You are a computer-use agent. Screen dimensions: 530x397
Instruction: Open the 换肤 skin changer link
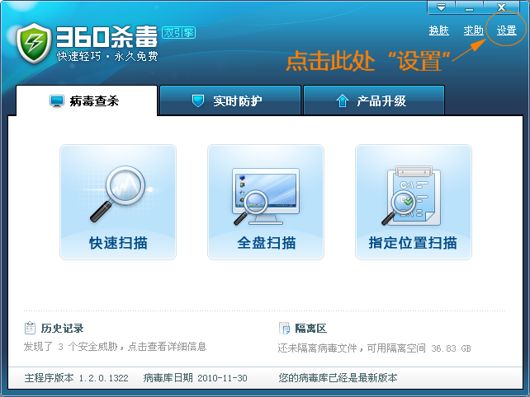439,30
